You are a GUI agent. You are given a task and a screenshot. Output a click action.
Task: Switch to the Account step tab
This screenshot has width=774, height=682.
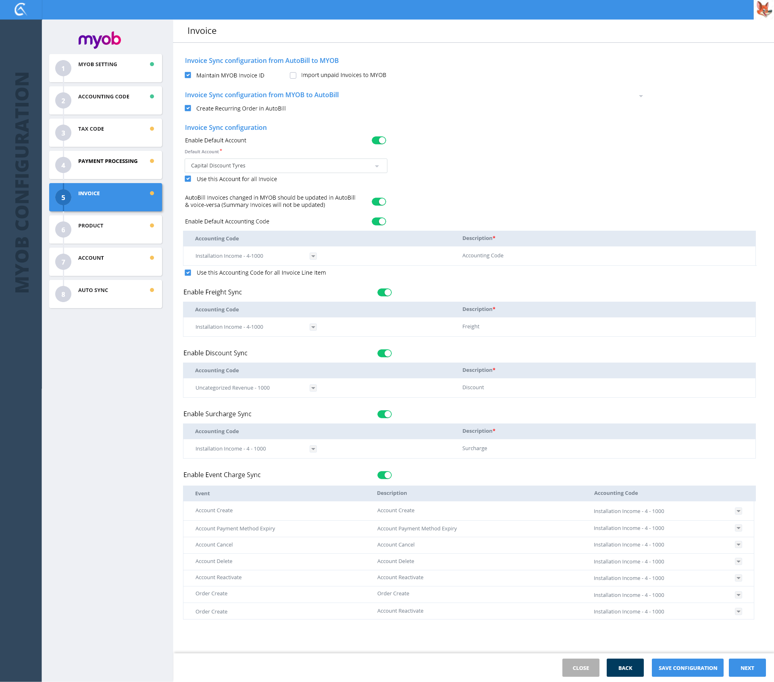pyautogui.click(x=106, y=262)
